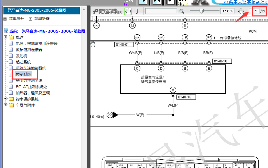Screen dimensions: 268x168
Task: Click the magnifier search icon
Action: [x=182, y=11]
